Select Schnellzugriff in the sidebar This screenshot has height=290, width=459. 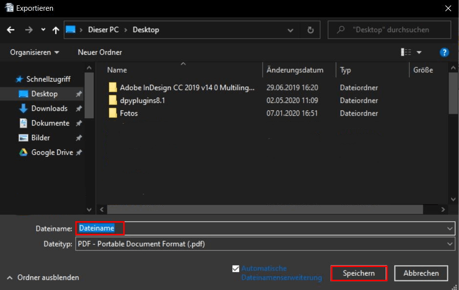pyautogui.click(x=48, y=79)
